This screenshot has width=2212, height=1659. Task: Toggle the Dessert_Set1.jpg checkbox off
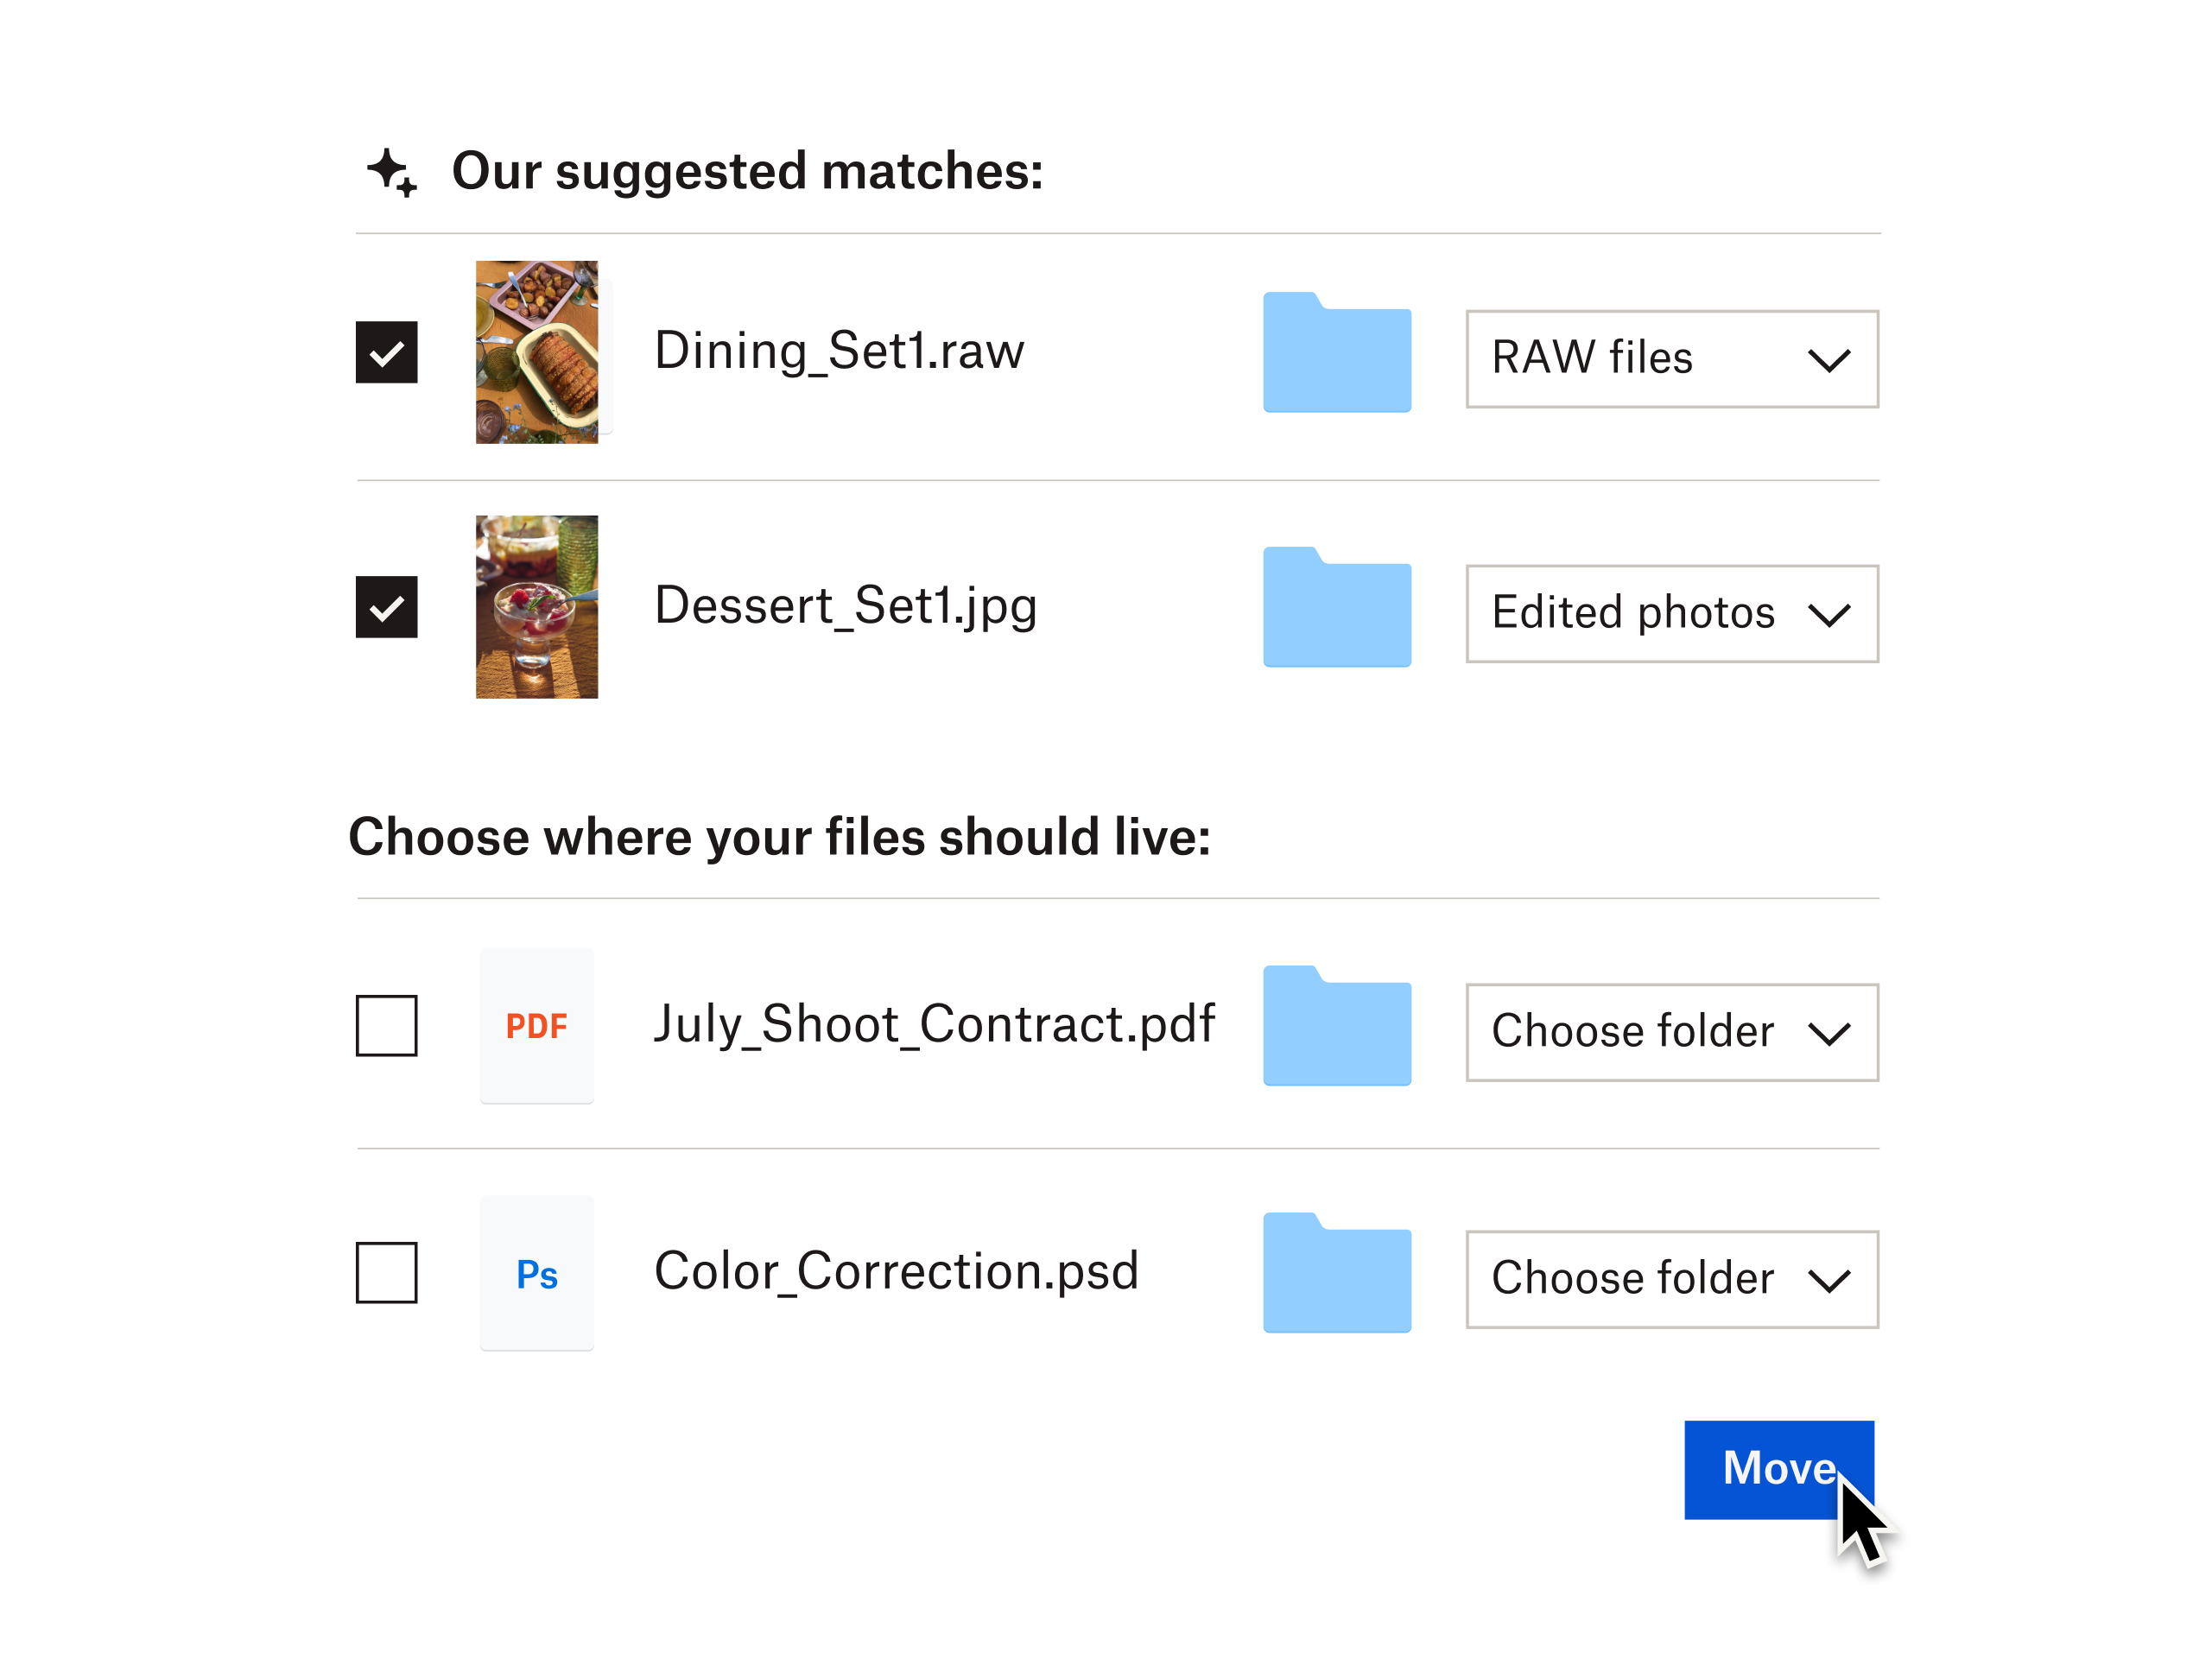385,606
